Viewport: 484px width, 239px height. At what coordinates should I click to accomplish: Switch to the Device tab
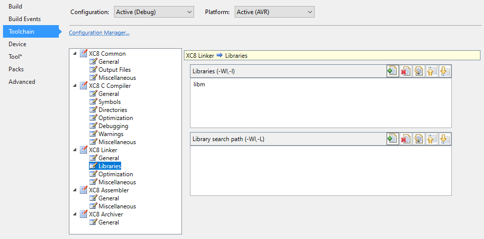coord(18,44)
